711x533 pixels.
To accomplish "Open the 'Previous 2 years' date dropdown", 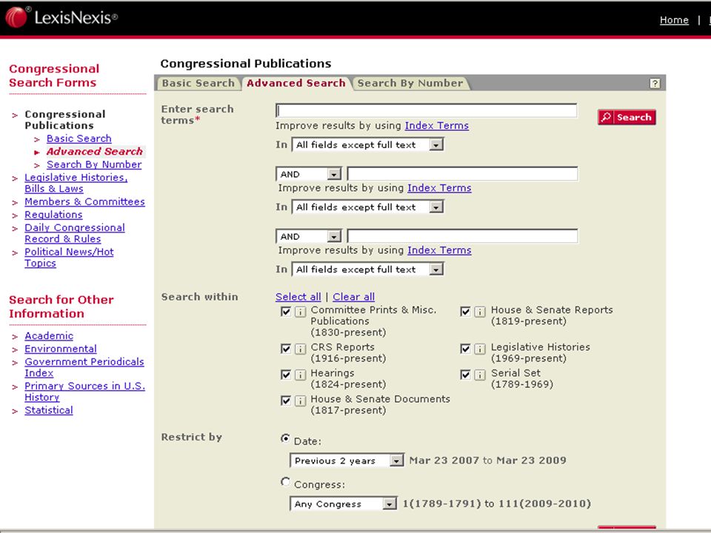I will pyautogui.click(x=347, y=460).
